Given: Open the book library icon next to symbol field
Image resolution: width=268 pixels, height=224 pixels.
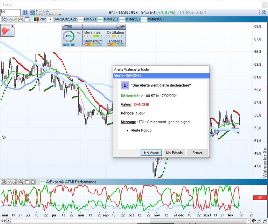Looking at the screenshot, I should 25,13.
